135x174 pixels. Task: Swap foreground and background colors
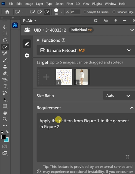tap(7, 132)
